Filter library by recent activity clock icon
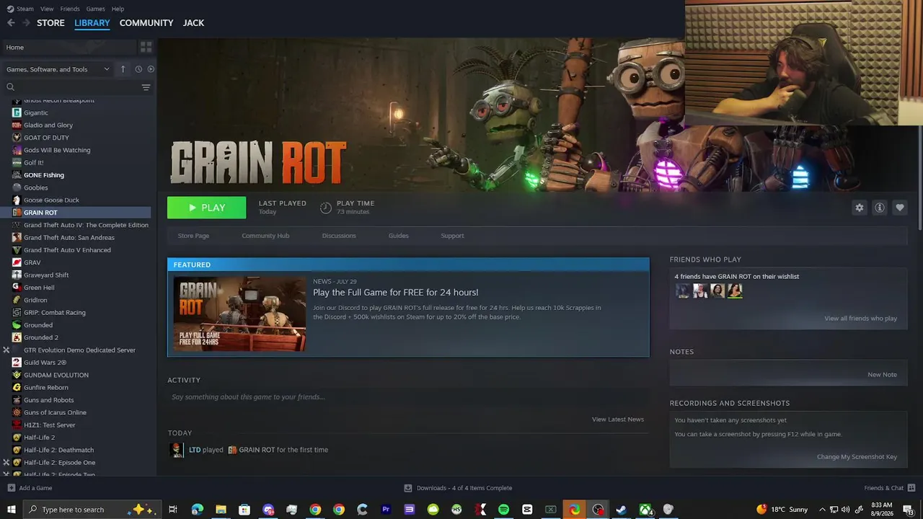 click(138, 69)
